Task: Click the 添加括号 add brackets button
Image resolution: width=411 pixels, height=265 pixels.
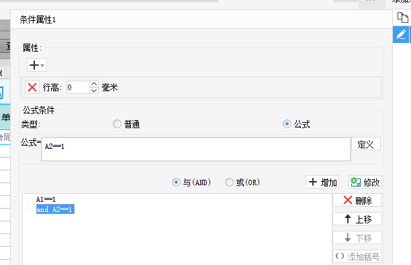Action: coord(357,257)
